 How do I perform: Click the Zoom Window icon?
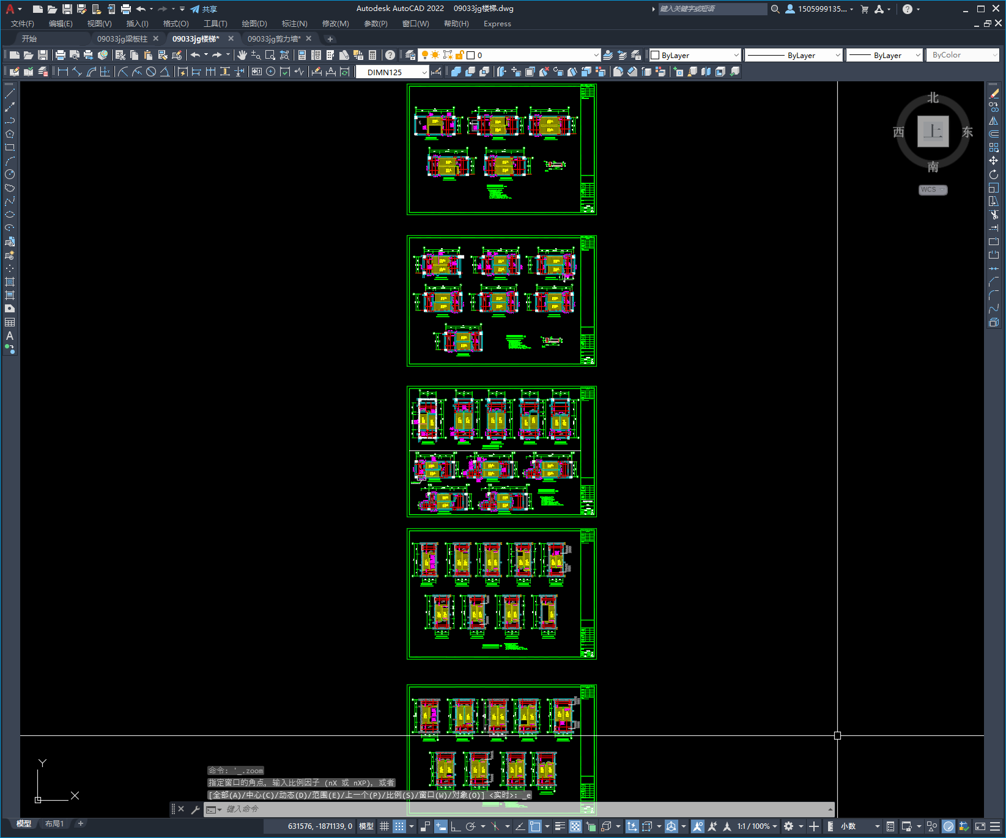tap(270, 55)
